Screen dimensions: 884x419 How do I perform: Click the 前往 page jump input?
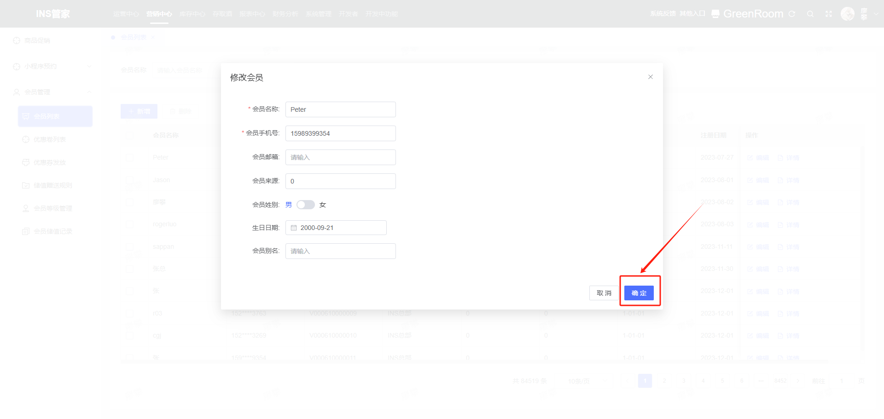[842, 381]
